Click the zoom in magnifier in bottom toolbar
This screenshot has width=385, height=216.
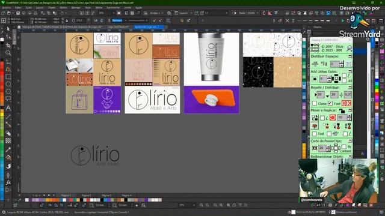tap(202, 205)
